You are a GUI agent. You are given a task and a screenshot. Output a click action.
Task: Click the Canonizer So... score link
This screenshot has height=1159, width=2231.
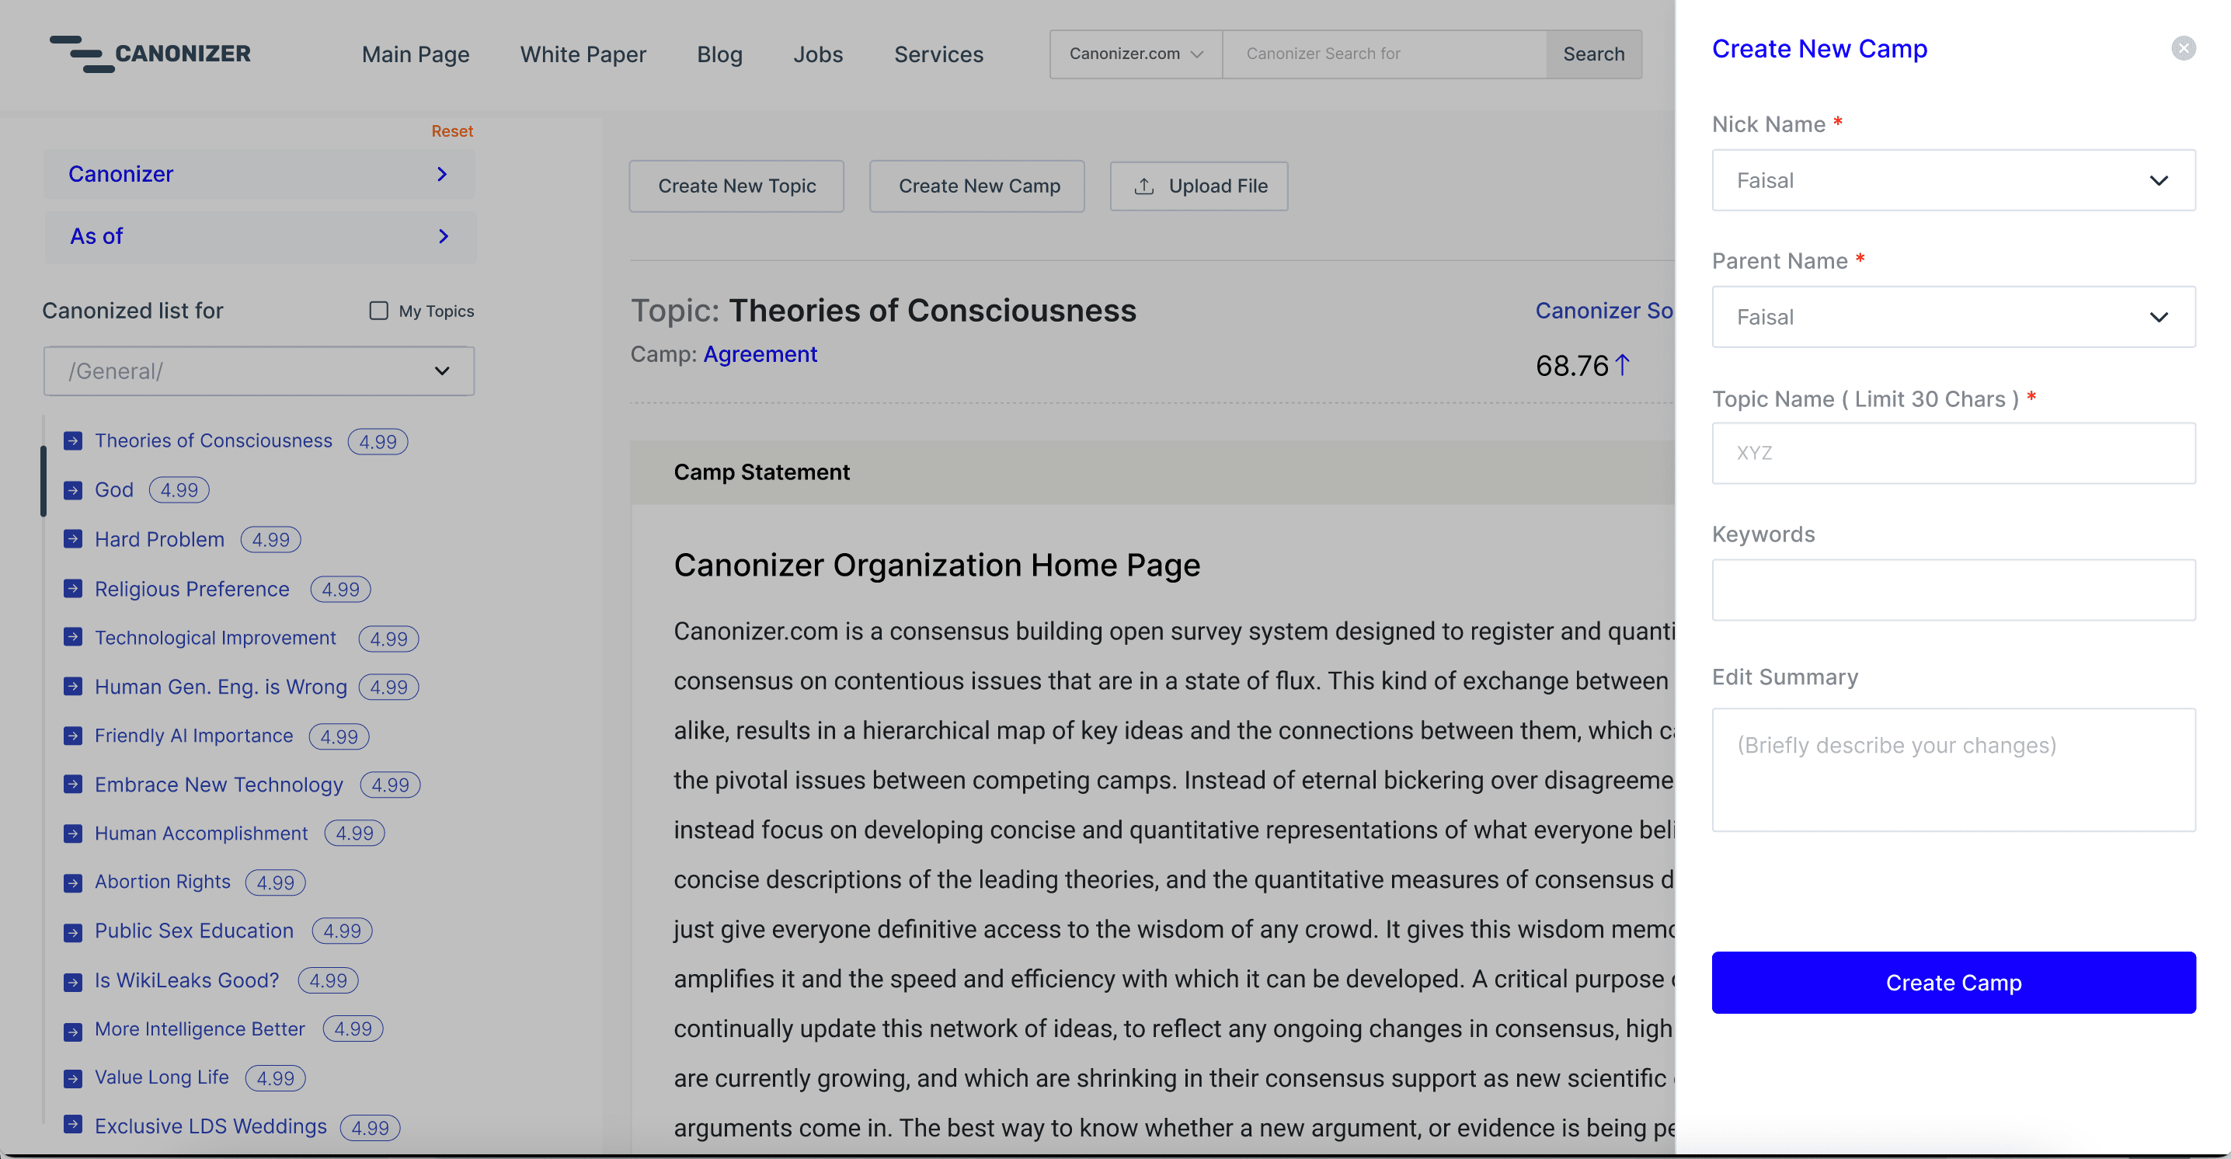coord(1605,311)
